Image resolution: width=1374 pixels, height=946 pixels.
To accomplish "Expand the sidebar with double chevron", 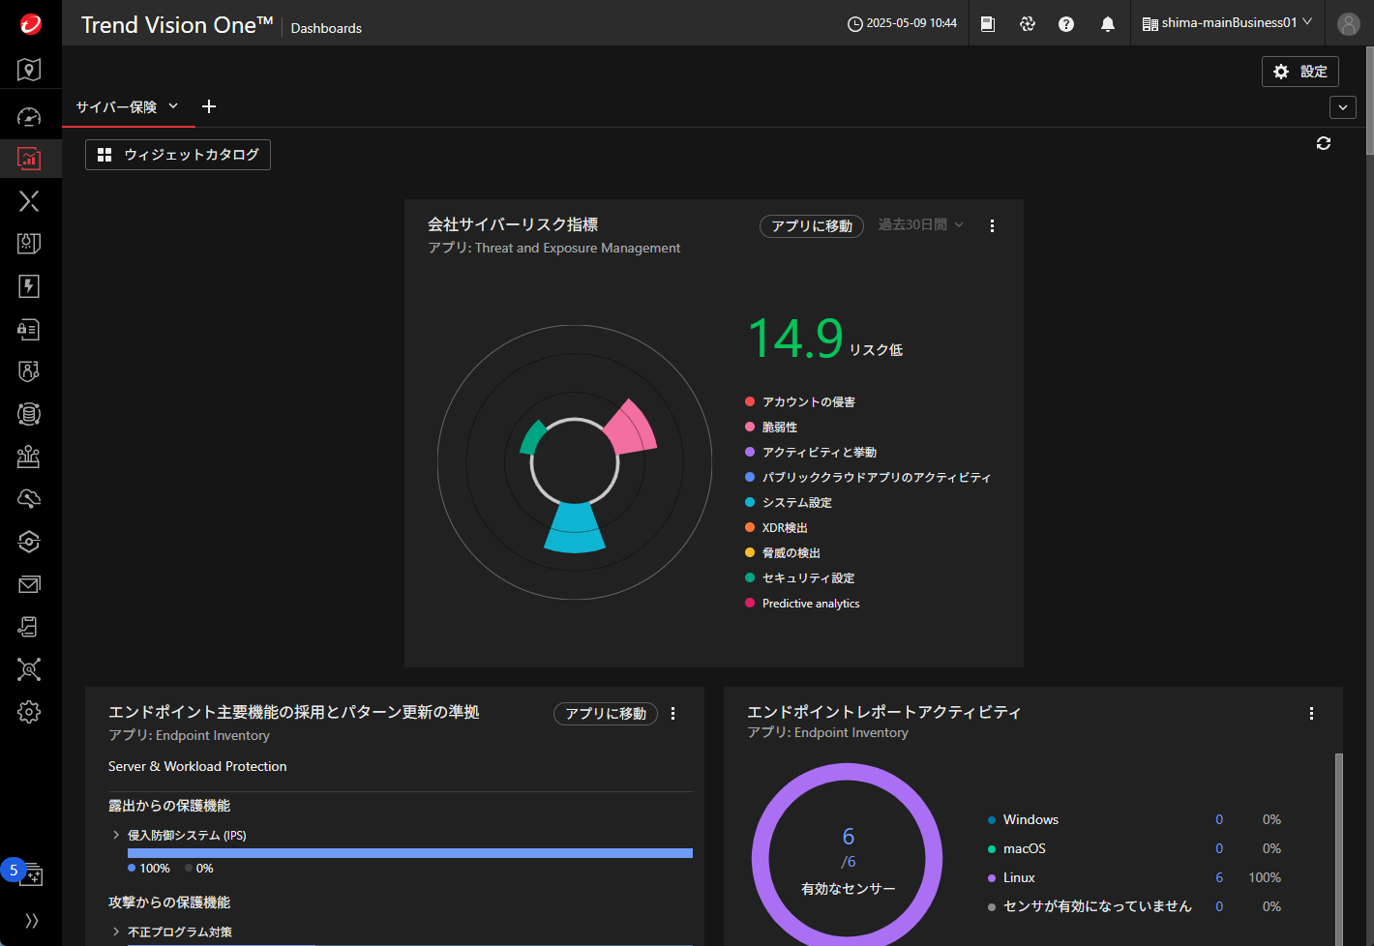I will (31, 921).
